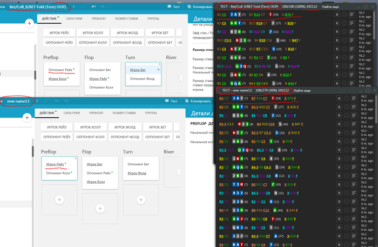Select Игрок Фолд in Turn box of new name13 editor
The image size is (378, 247).
pyautogui.click(x=137, y=173)
